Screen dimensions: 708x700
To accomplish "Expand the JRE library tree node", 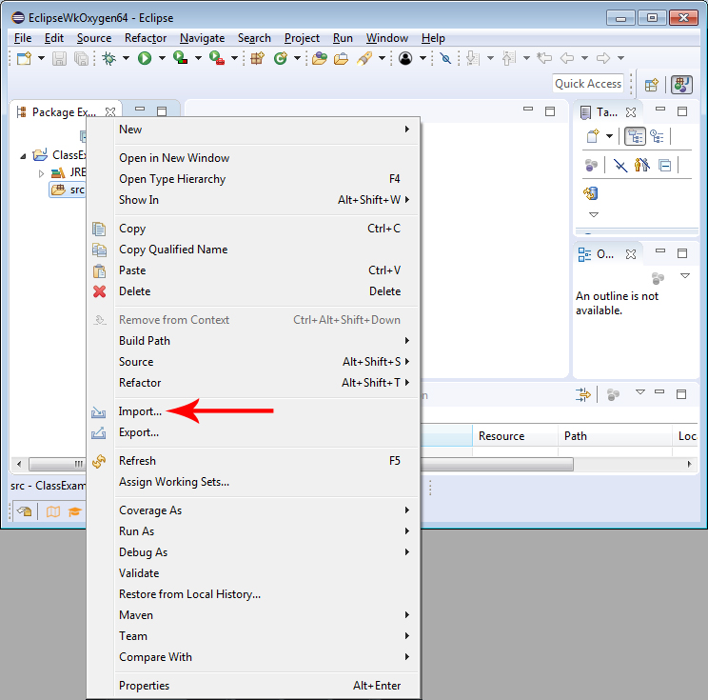I will (x=41, y=173).
